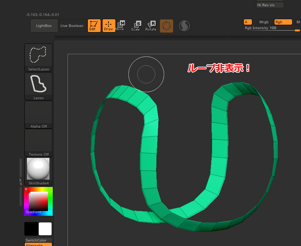
Task: Toggle the Rgb paint mode
Action: point(283,22)
